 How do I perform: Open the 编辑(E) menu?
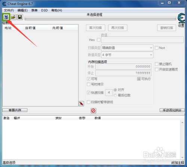click(22, 10)
